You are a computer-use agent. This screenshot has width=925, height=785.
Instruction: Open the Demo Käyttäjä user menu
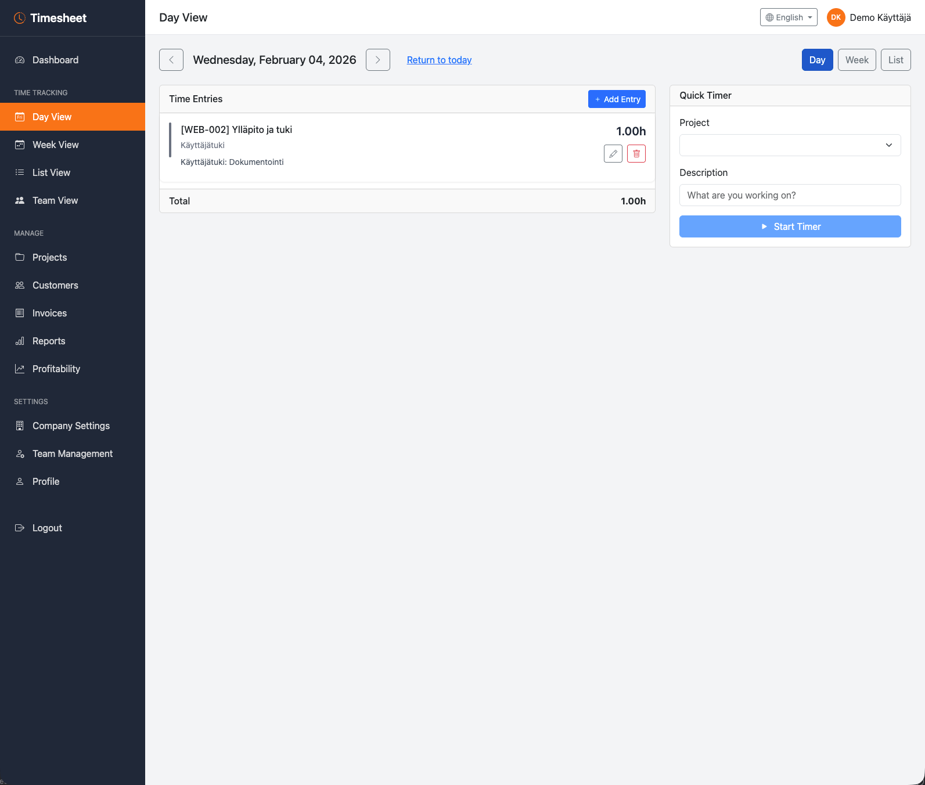880,17
